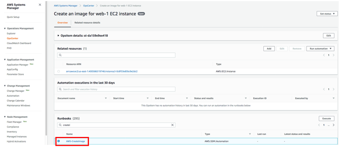Open the Set status dropdown
Image resolution: width=347 pixels, height=149 pixels.
click(327, 14)
